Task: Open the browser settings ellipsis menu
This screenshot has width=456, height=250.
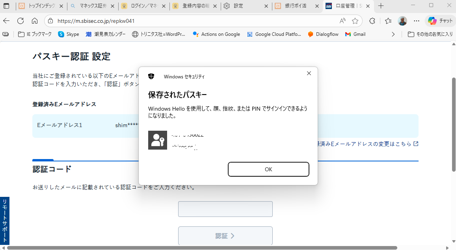Action: tap(417, 21)
